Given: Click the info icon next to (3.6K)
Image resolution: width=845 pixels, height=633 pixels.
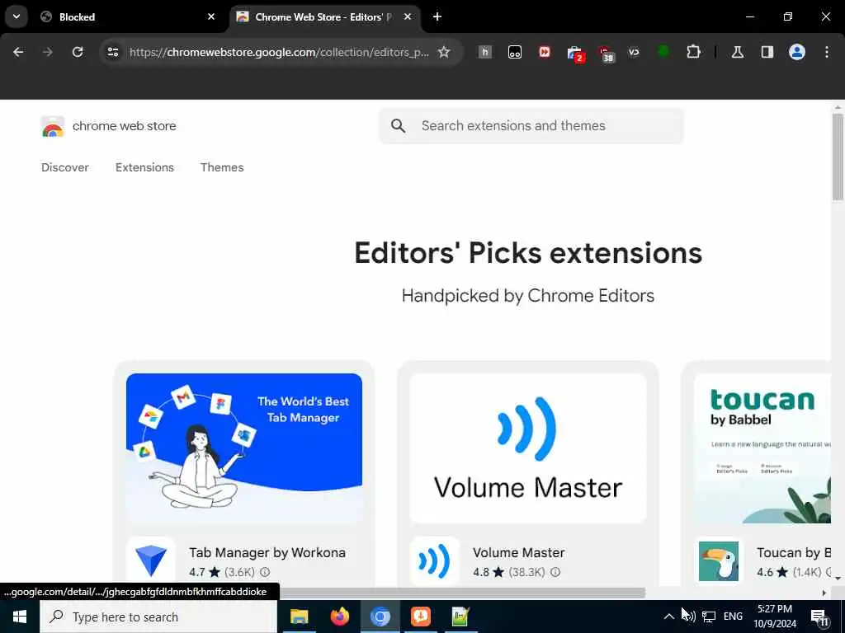Looking at the screenshot, I should tap(265, 572).
